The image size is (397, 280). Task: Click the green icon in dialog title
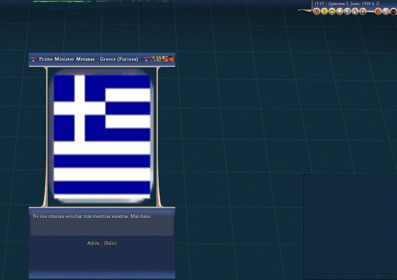tap(159, 59)
